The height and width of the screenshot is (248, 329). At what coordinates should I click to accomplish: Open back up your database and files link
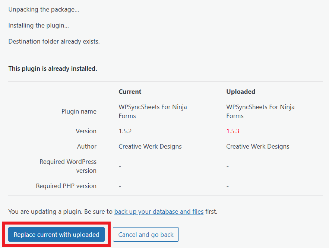click(159, 212)
